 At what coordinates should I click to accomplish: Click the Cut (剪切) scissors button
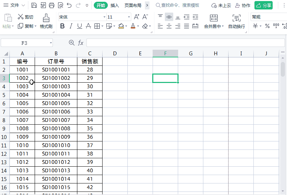[26, 17]
